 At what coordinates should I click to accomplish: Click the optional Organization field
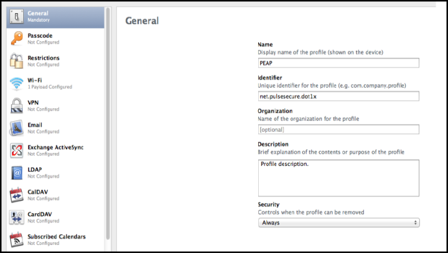[338, 129]
